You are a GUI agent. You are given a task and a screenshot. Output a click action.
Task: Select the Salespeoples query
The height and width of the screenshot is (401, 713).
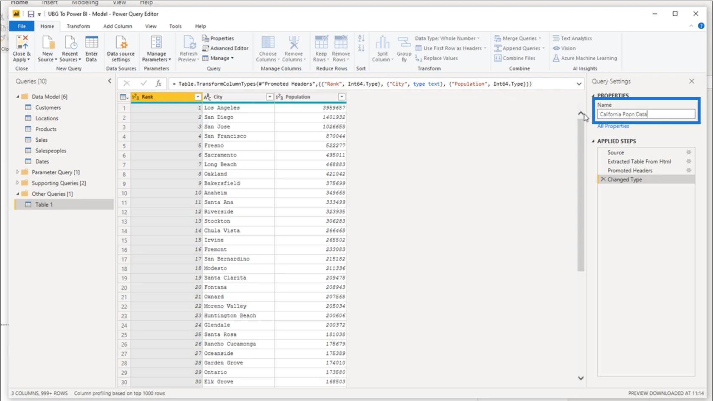coord(51,151)
